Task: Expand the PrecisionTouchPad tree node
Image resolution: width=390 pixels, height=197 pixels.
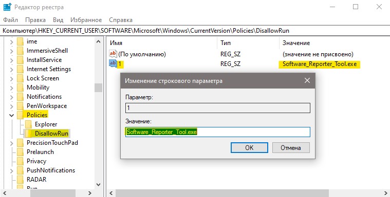Action: (x=11, y=143)
